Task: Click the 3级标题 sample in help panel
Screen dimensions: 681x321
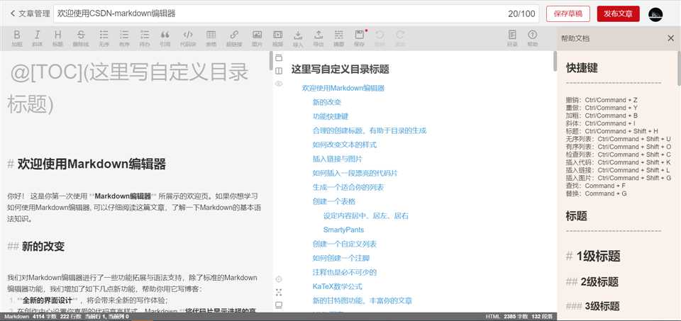Action: pyautogui.click(x=592, y=306)
